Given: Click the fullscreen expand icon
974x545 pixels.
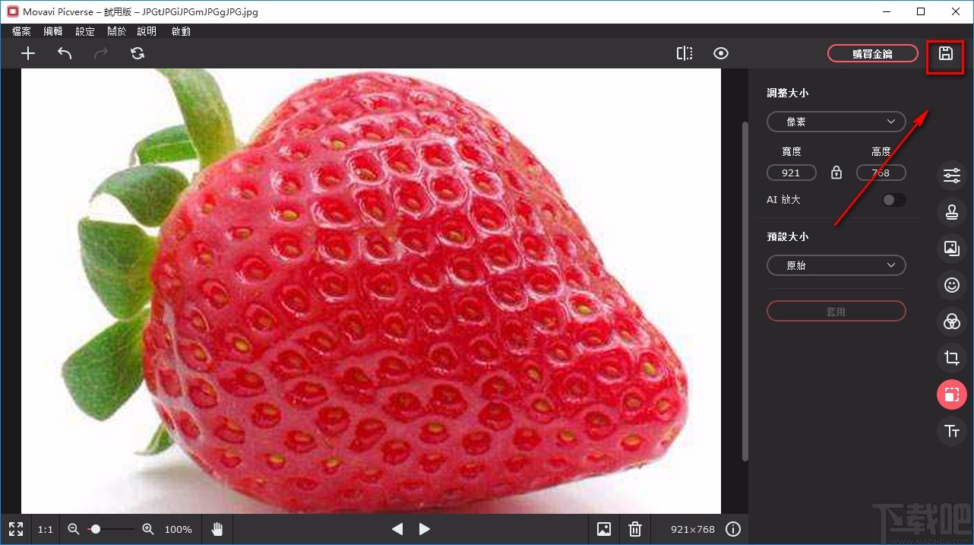Looking at the screenshot, I should tap(16, 529).
